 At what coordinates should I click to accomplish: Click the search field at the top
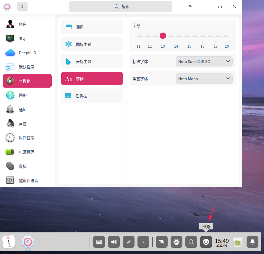(x=120, y=6)
